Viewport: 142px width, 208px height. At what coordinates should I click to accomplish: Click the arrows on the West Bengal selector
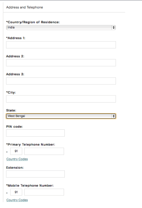pyautogui.click(x=113, y=116)
